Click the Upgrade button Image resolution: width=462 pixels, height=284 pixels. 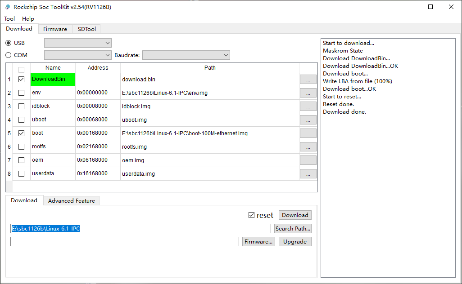[295, 242]
